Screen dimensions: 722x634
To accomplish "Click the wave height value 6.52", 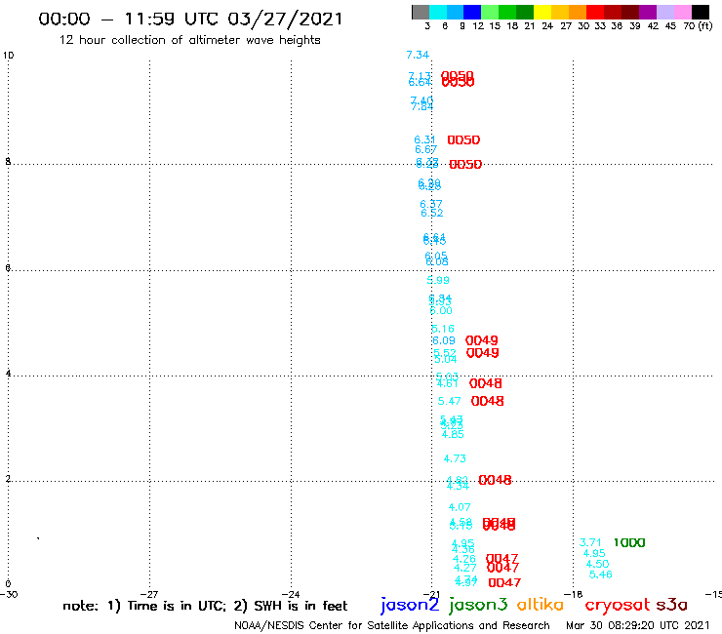I will click(432, 213).
